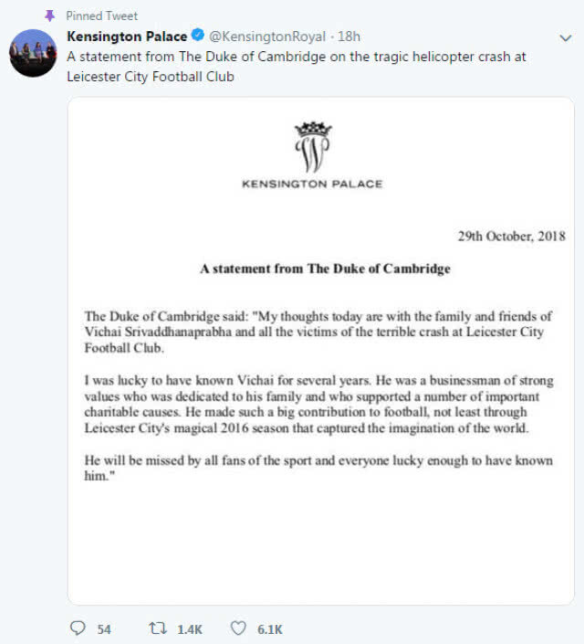This screenshot has width=584, height=644.
Task: View the 54 replies count
Action: click(104, 629)
